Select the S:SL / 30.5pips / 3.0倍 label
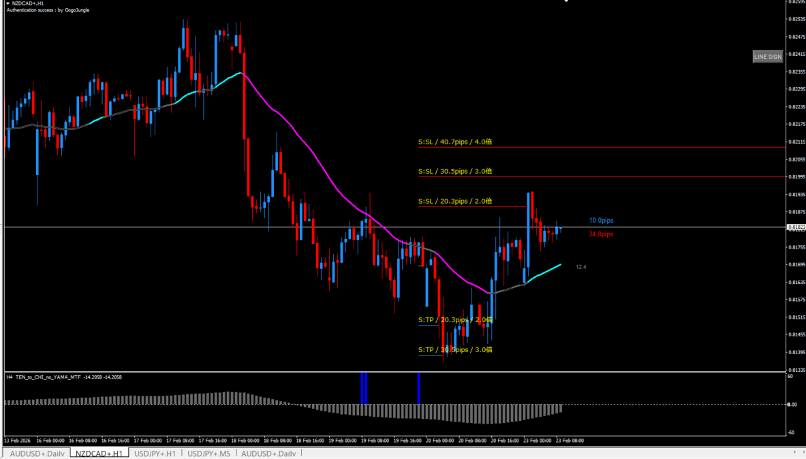The height and width of the screenshot is (459, 806). tap(454, 172)
